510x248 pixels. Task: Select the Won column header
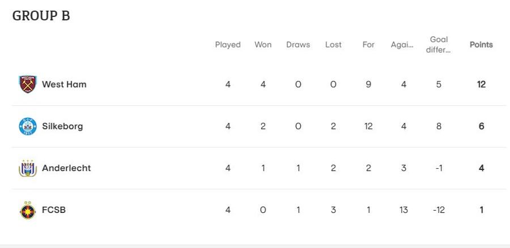(263, 45)
